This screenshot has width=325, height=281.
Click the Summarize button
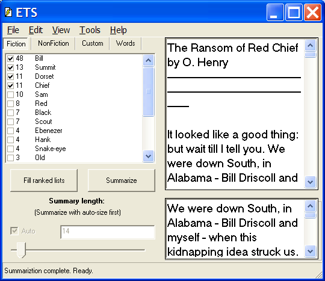coord(122,181)
